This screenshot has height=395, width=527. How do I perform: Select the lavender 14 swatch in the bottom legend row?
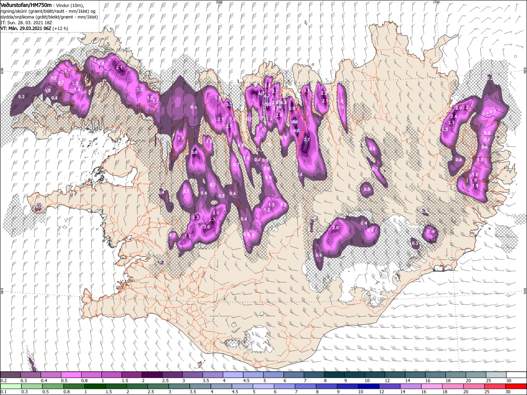click(410, 386)
